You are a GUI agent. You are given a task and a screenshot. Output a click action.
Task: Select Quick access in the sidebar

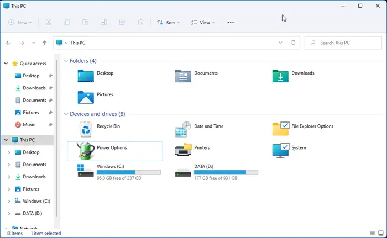33,64
